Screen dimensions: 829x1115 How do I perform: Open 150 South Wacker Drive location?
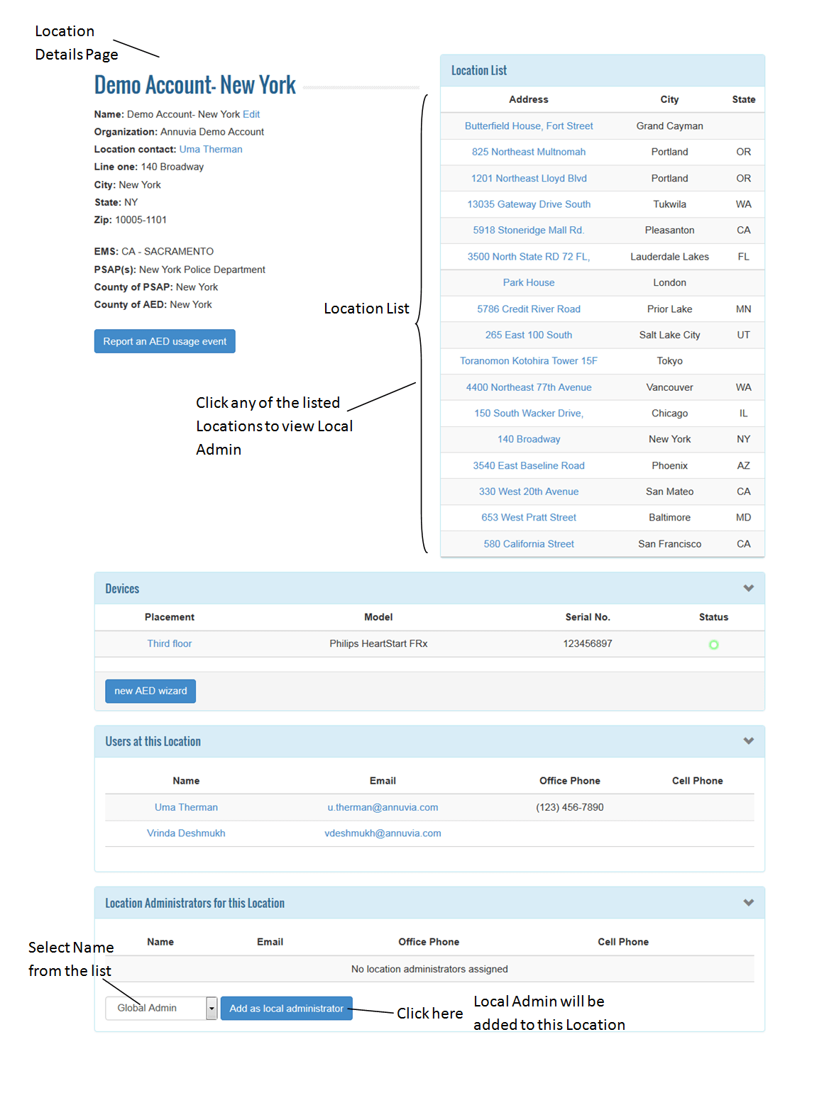(x=529, y=413)
